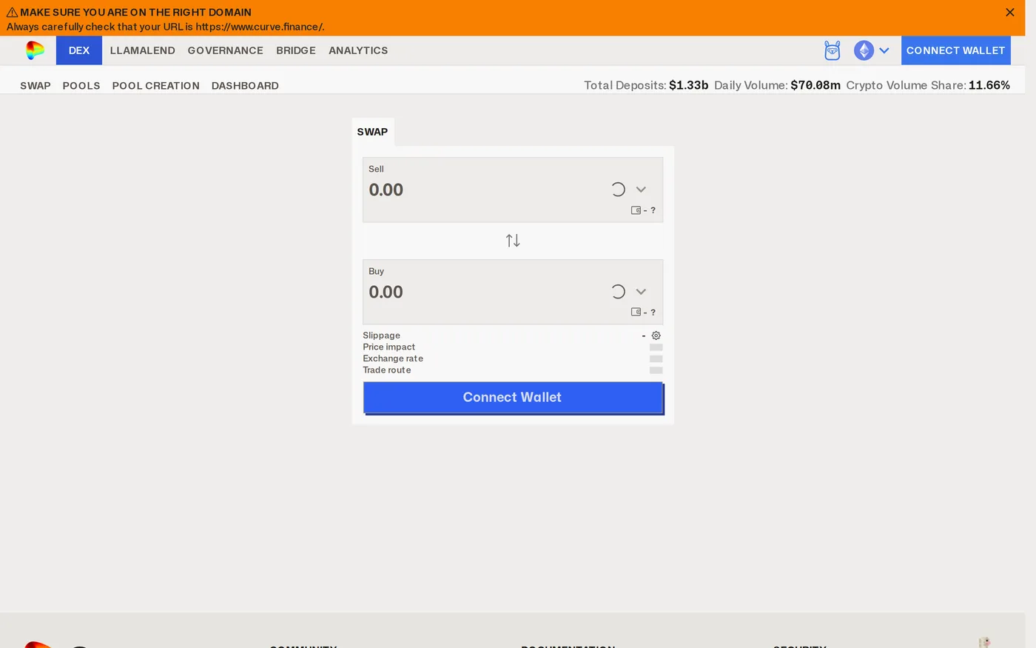
Task: Click the Trade route label
Action: click(x=386, y=370)
